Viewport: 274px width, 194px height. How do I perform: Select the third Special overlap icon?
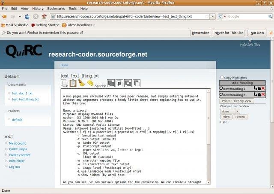(128, 83)
